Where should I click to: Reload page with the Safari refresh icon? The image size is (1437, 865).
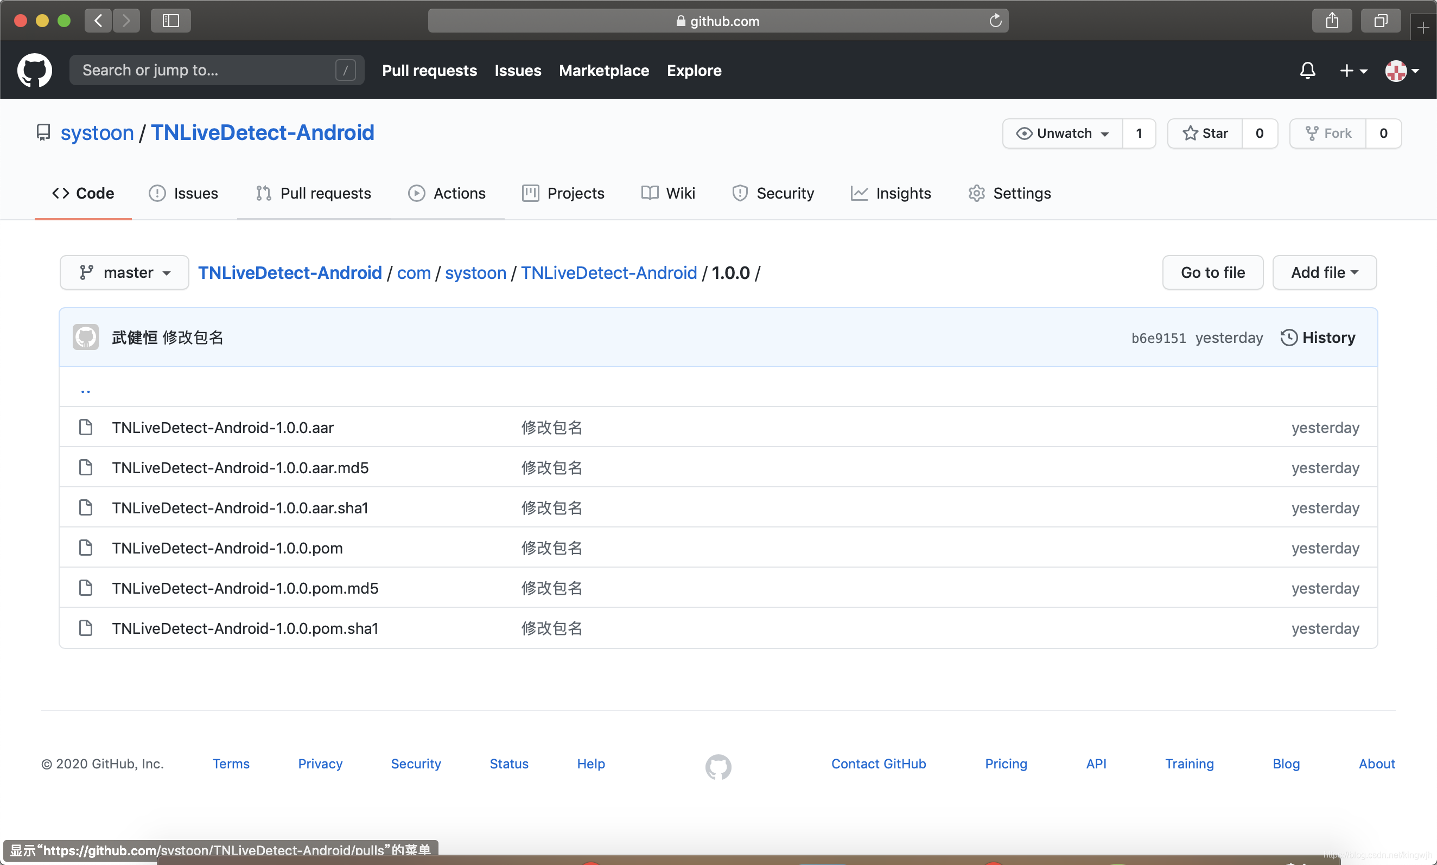[x=995, y=21]
